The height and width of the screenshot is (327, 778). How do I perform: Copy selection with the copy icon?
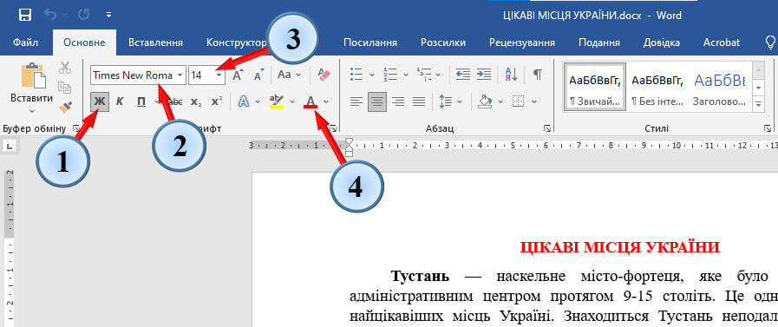[64, 88]
